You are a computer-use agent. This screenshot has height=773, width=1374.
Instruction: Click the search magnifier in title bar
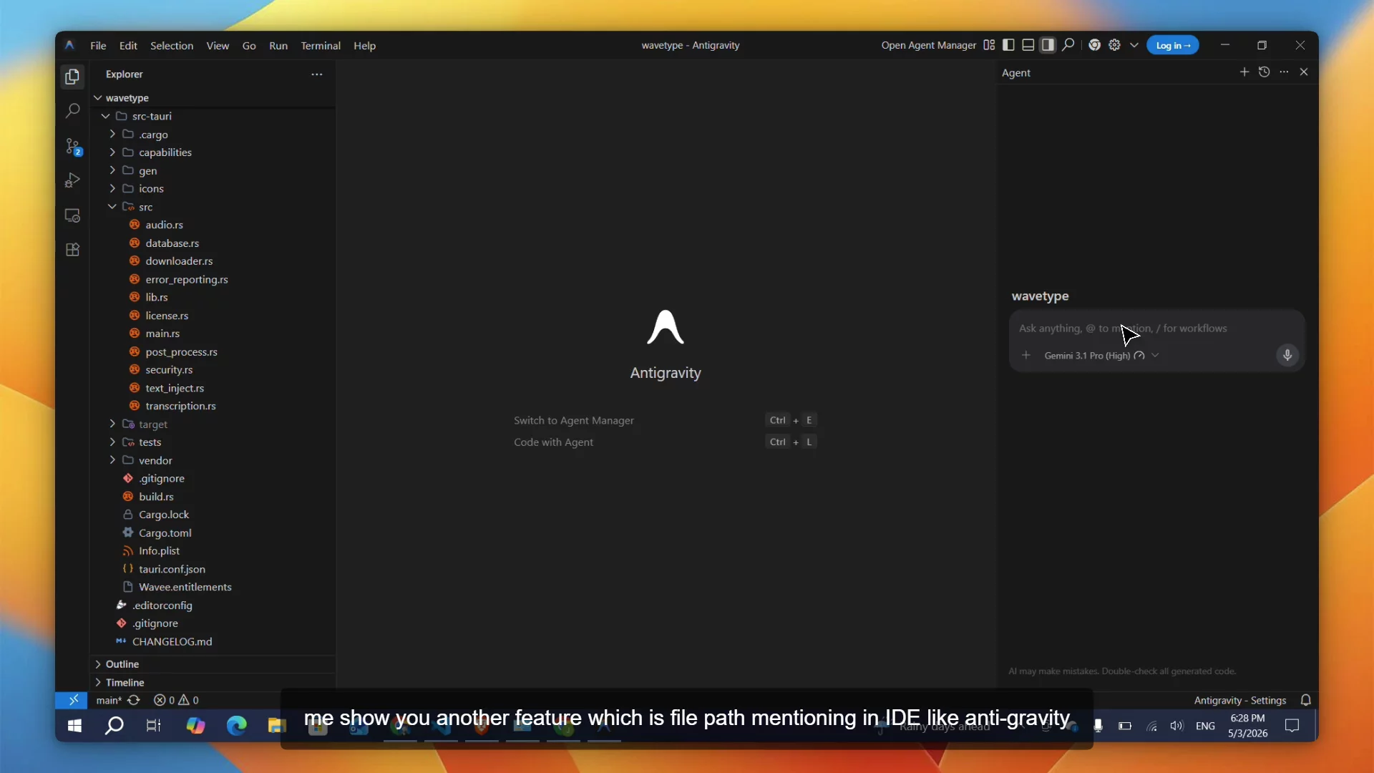coord(1068,45)
